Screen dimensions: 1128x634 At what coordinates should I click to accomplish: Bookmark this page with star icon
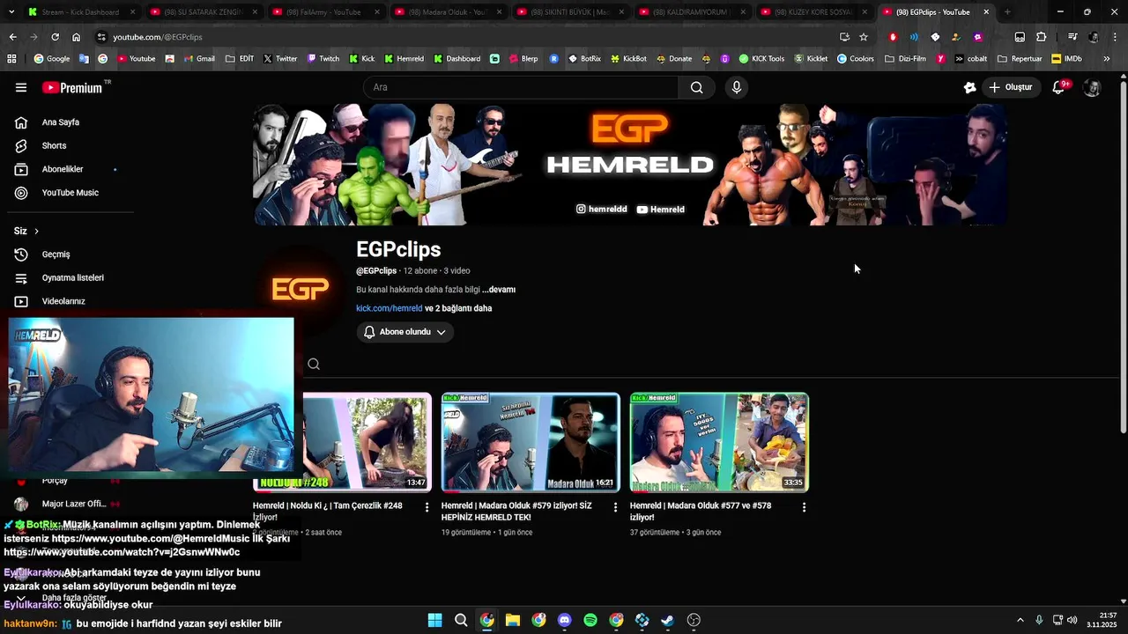[864, 37]
